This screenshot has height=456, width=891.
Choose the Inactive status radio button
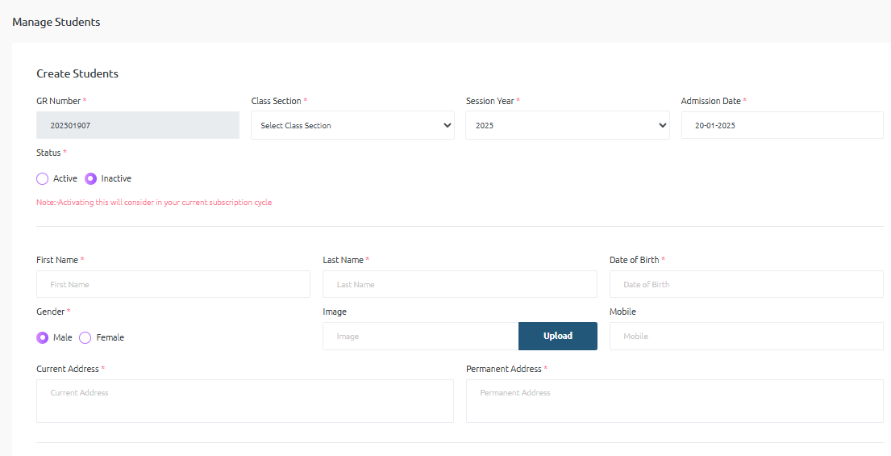tap(91, 178)
